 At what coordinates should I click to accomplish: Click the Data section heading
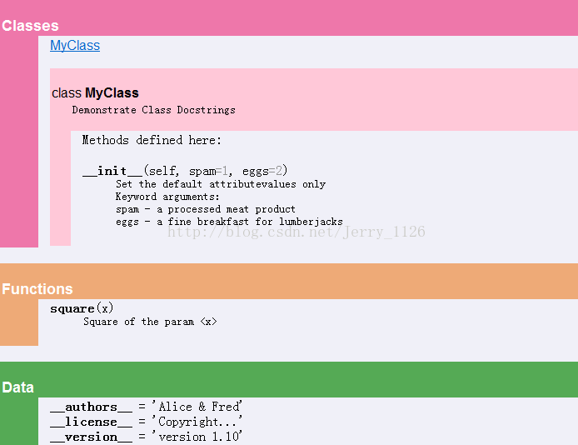click(x=18, y=387)
